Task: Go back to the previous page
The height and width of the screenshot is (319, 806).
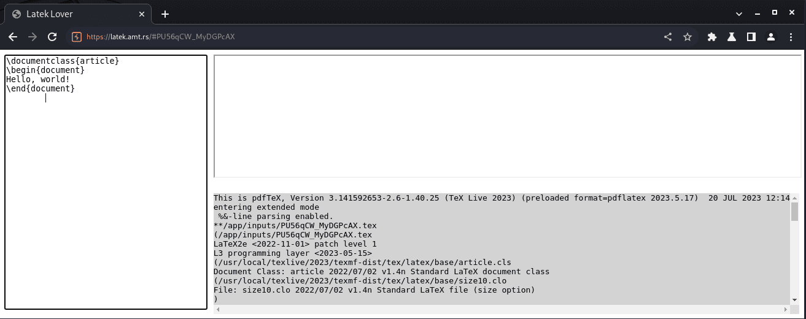Action: (x=13, y=37)
